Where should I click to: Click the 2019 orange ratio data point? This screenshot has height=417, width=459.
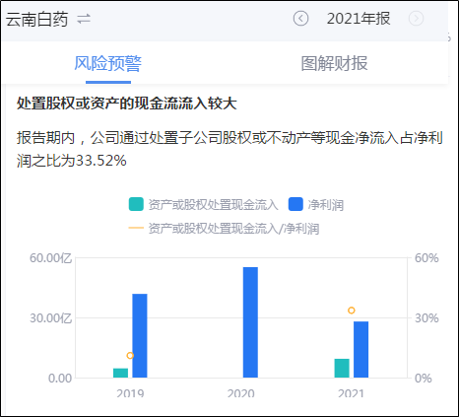click(x=130, y=356)
